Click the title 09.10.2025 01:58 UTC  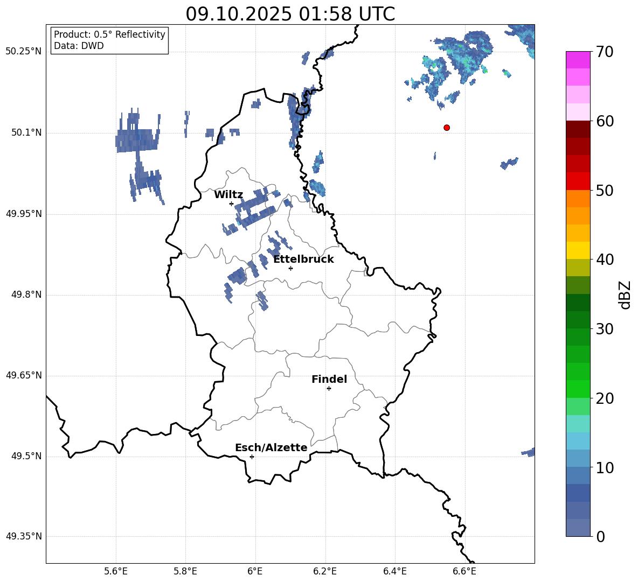pyautogui.click(x=290, y=14)
